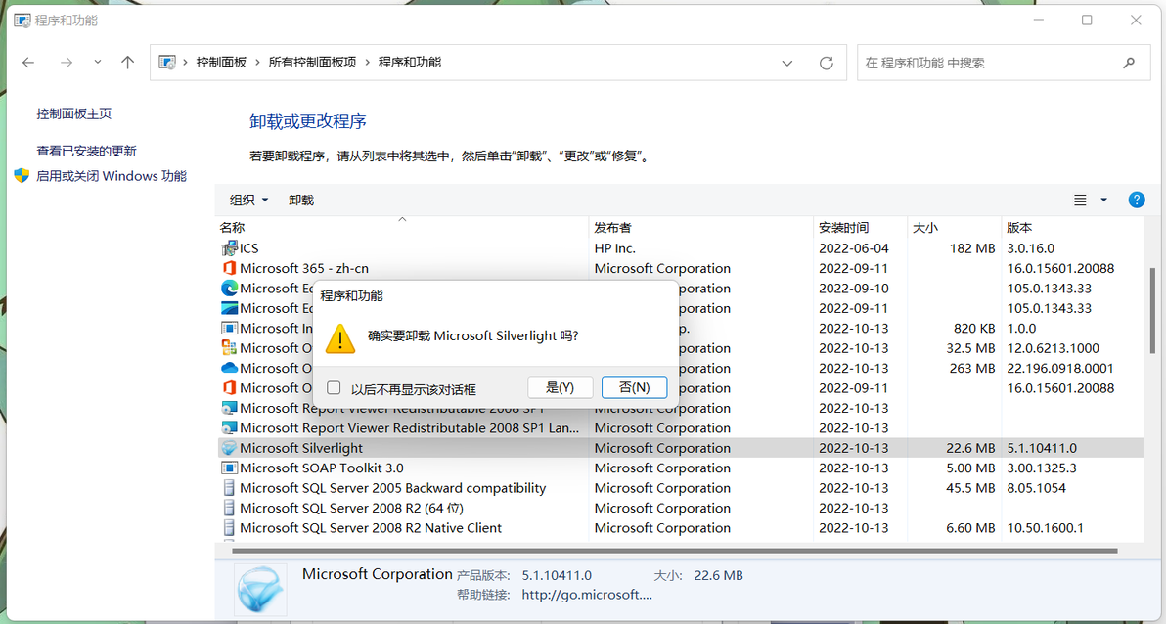
Task: Click the 45.5 MB size cell
Action: coord(970,488)
